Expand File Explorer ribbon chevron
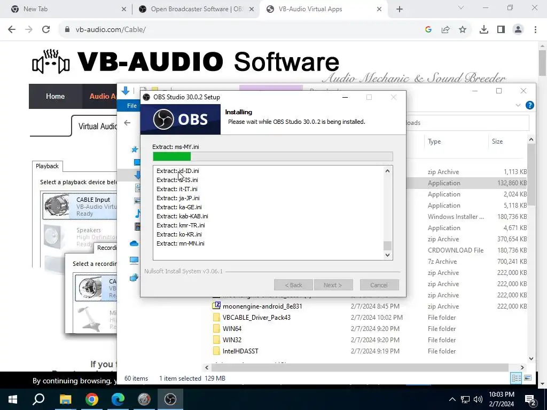The image size is (547, 410). tap(518, 105)
